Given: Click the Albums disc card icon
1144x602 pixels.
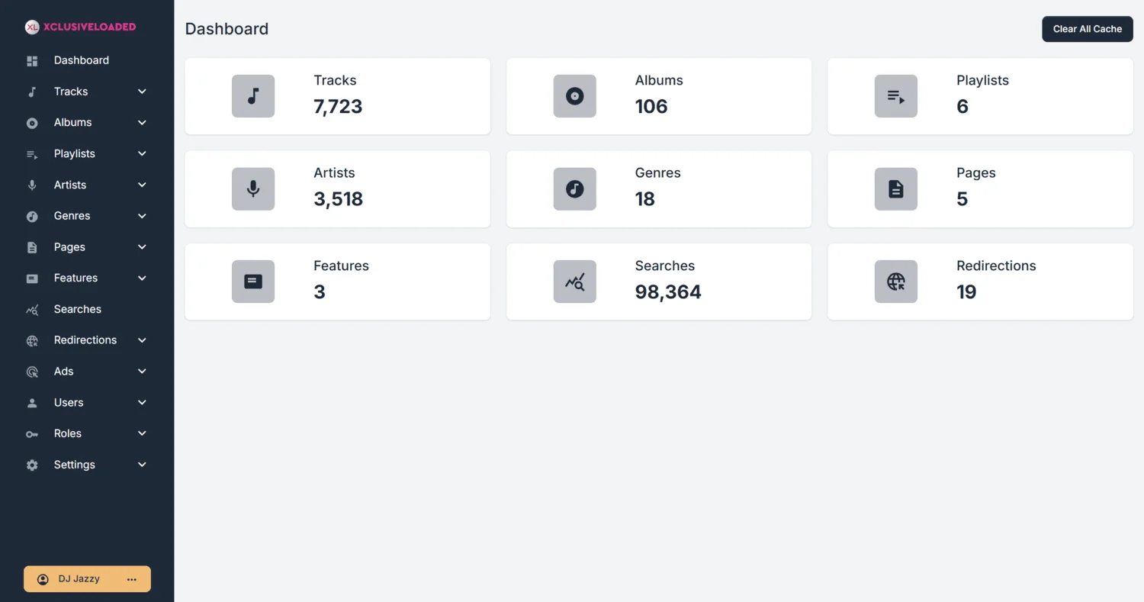Looking at the screenshot, I should coord(574,96).
